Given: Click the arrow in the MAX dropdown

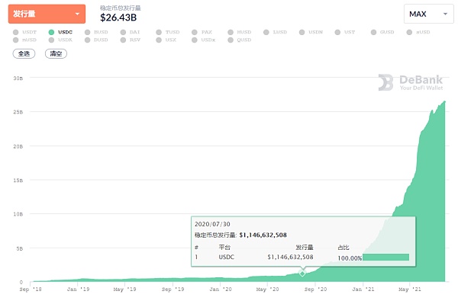Looking at the screenshot, I should tap(445, 14).
